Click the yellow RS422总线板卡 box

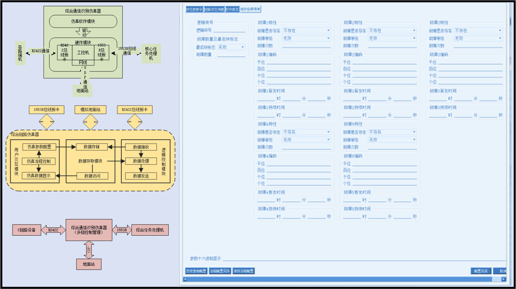click(135, 109)
